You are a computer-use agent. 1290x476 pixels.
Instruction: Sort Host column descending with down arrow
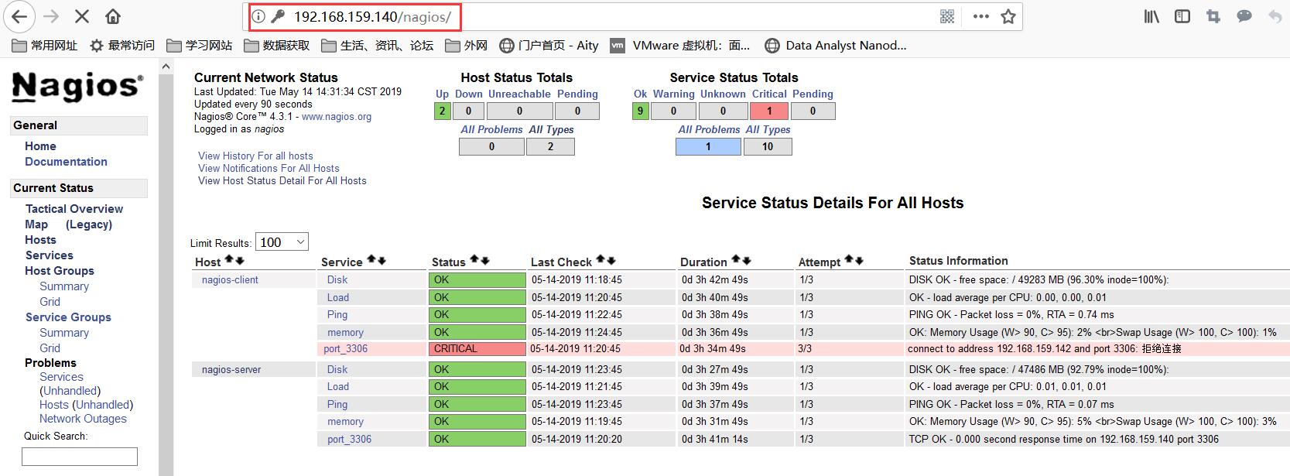tap(239, 261)
